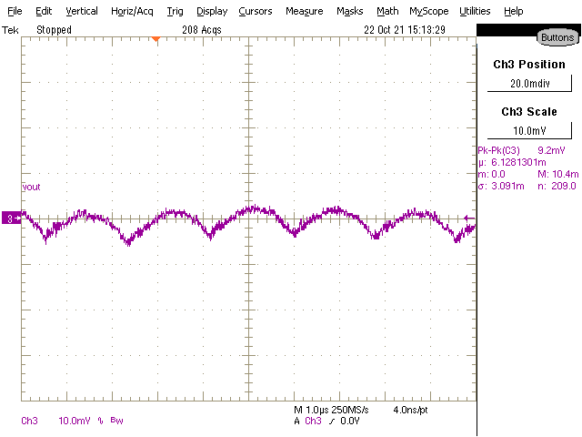Open the File menu
This screenshot has width=582, height=437.
point(15,11)
